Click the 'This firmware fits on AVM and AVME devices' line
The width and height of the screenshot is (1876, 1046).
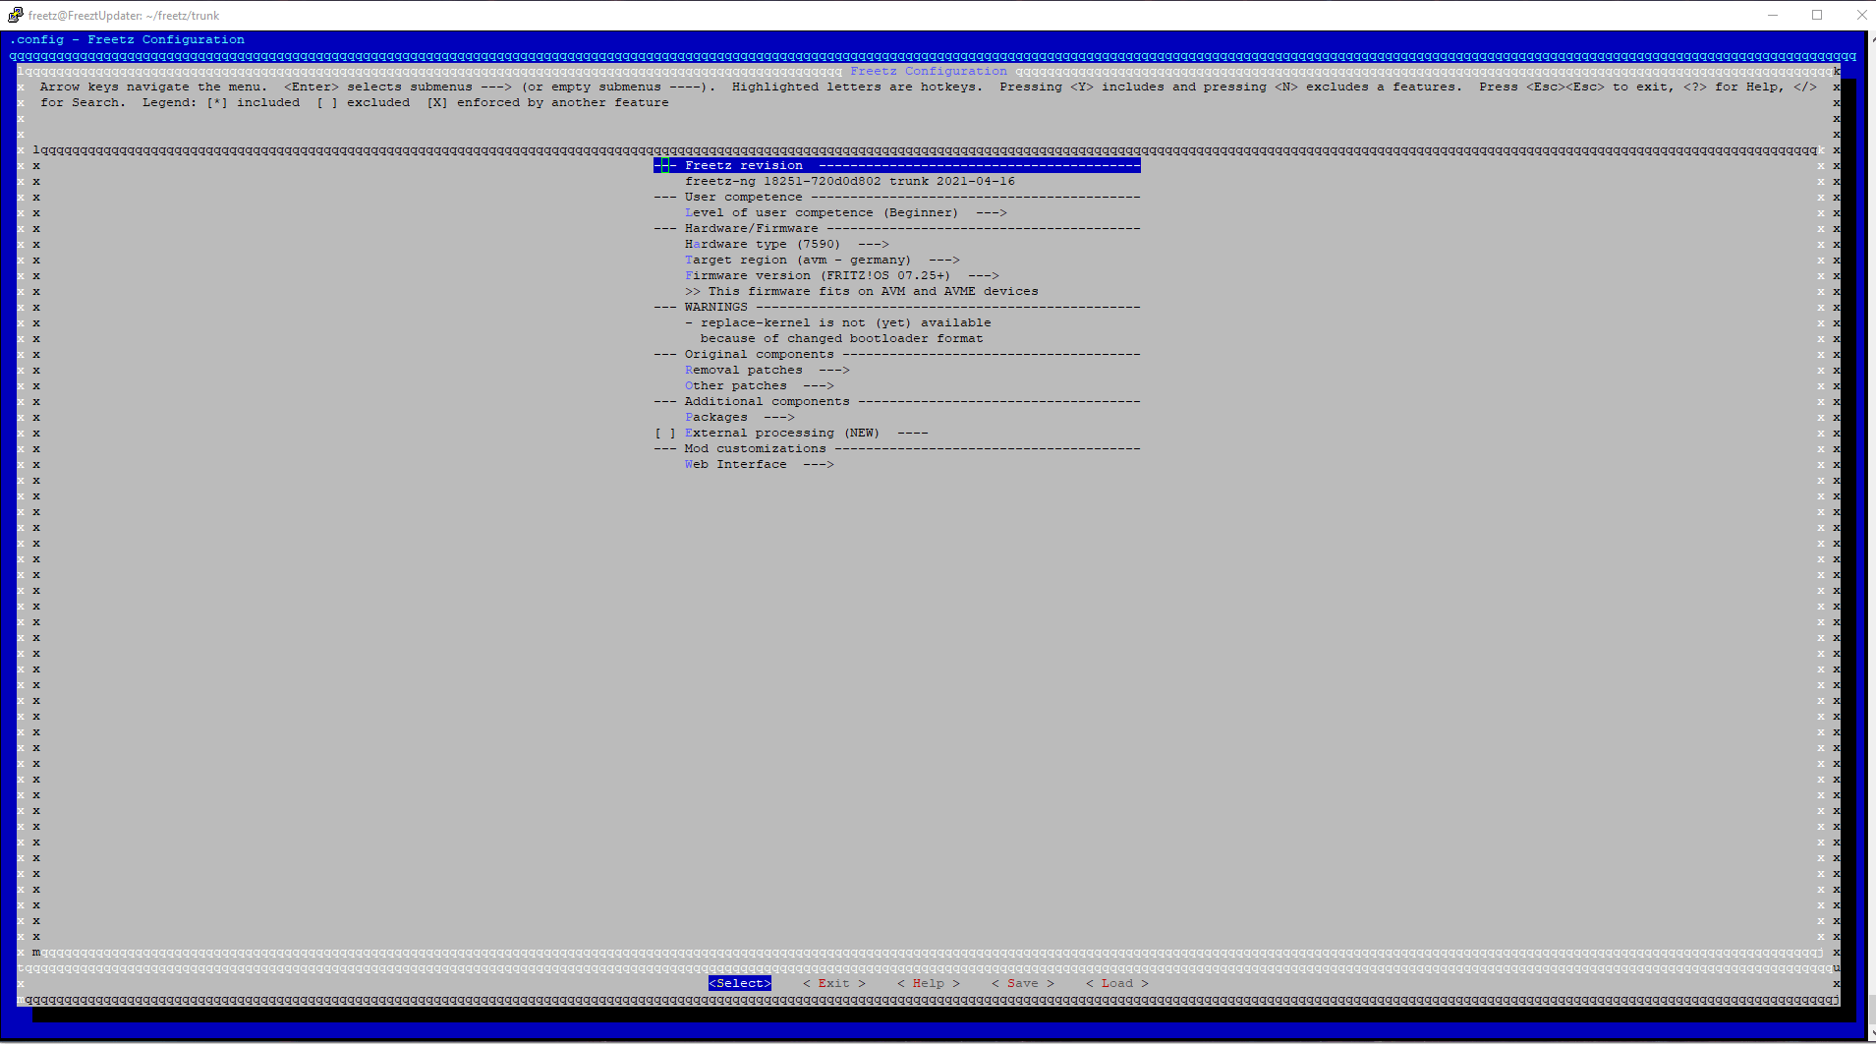click(x=862, y=292)
